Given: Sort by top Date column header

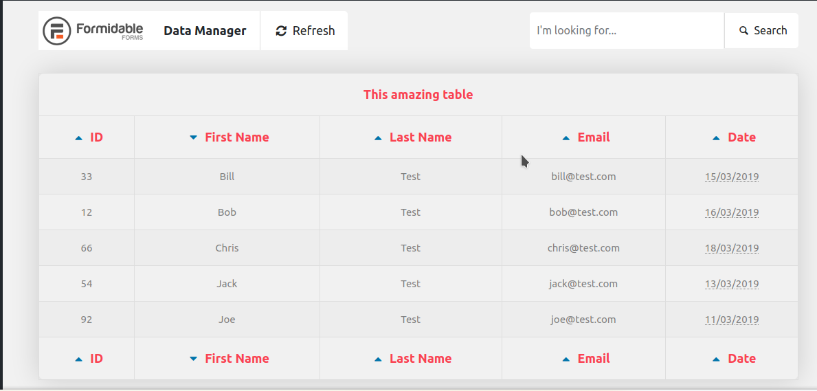Looking at the screenshot, I should [742, 137].
